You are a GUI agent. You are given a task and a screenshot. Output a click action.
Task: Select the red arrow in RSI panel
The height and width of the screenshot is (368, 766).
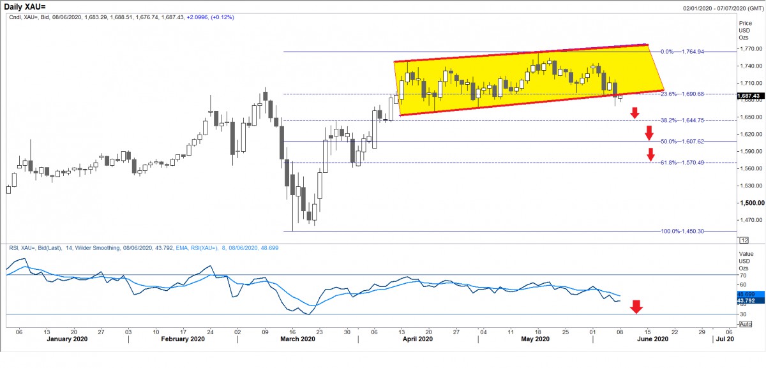[x=636, y=307]
